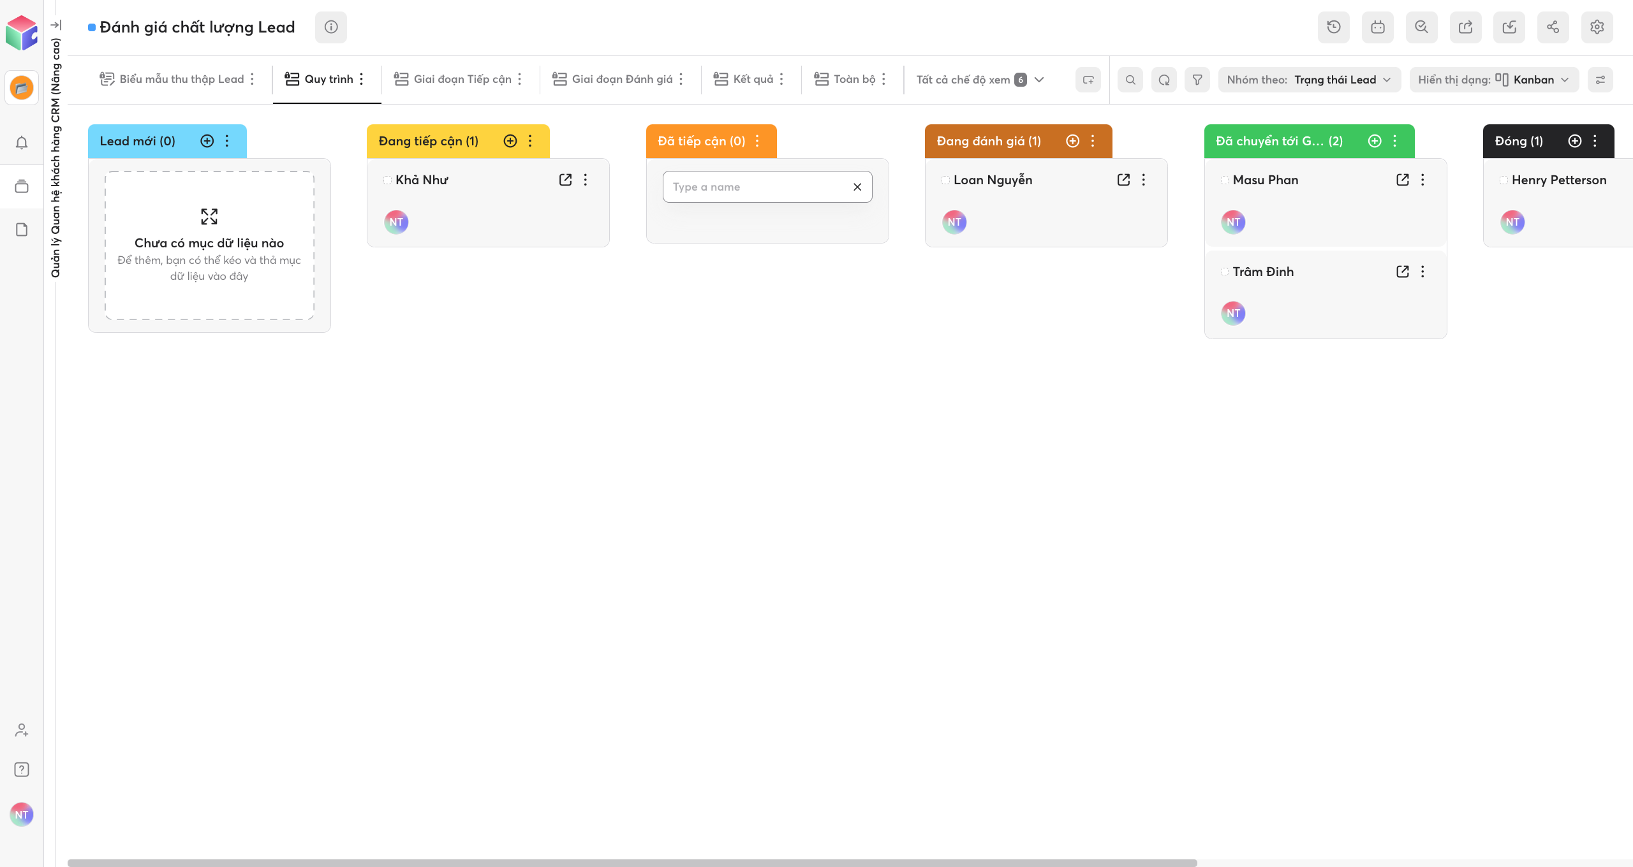Add item to Đóng column

pos(1575,141)
